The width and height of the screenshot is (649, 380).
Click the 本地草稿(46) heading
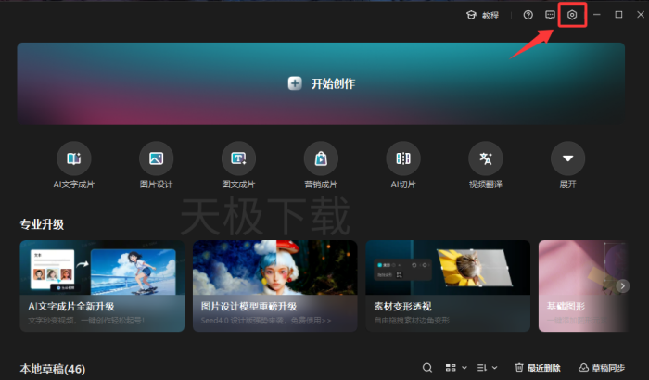pos(53,369)
